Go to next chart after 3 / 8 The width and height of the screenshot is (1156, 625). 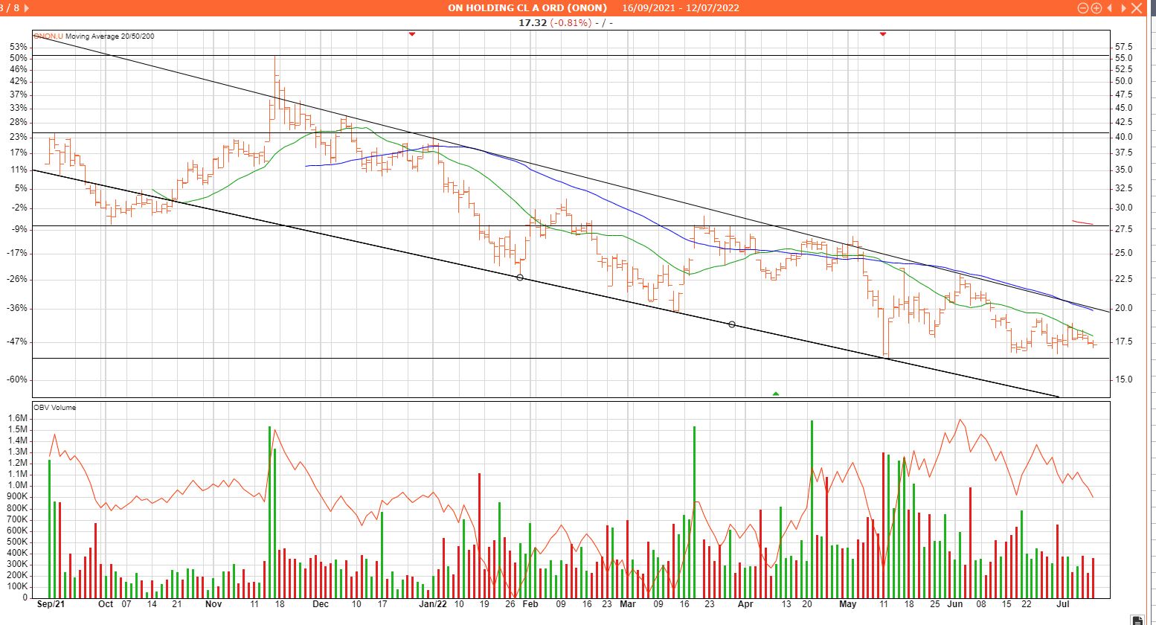(28, 8)
